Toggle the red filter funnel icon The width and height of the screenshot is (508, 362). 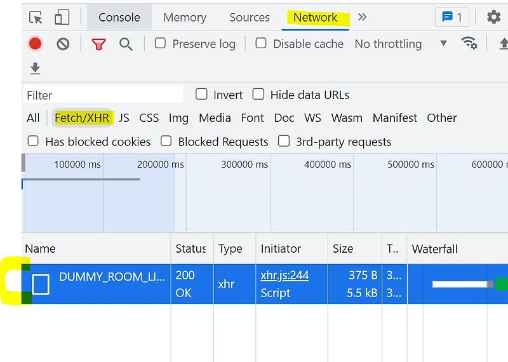(x=99, y=44)
